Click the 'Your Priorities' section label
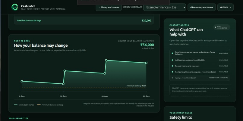This screenshot has height=121, width=243. tap(18, 119)
